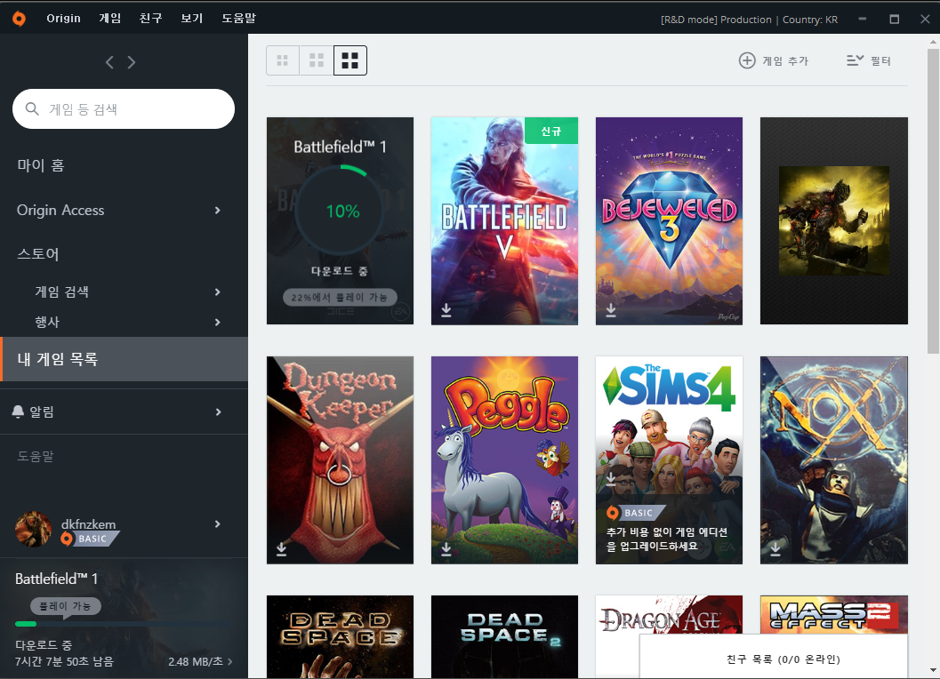Open the 게임 menu
The image size is (940, 679).
[110, 19]
